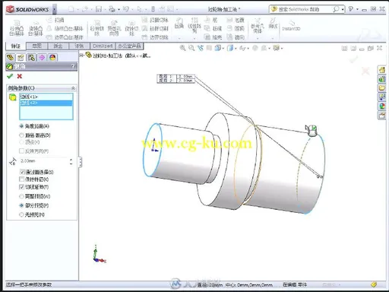Select the Angle distance (A) radio button
The height and width of the screenshot is (292, 389).
pyautogui.click(x=21, y=126)
